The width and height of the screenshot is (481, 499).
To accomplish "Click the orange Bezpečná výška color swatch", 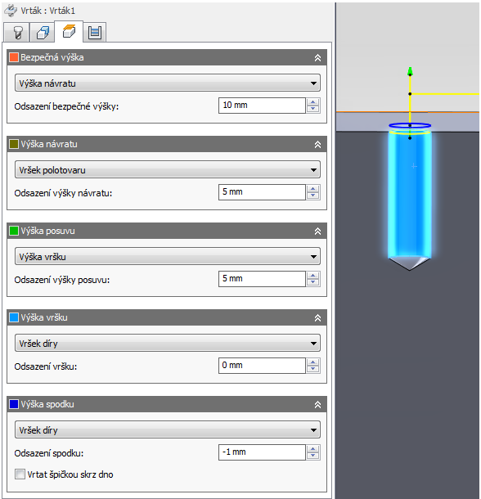I will click(14, 57).
